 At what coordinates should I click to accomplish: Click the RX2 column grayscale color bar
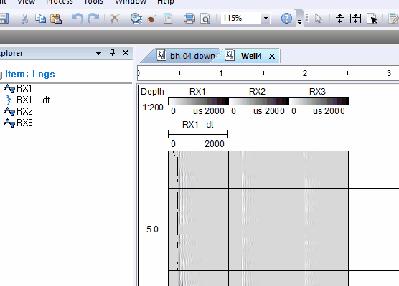coord(259,102)
